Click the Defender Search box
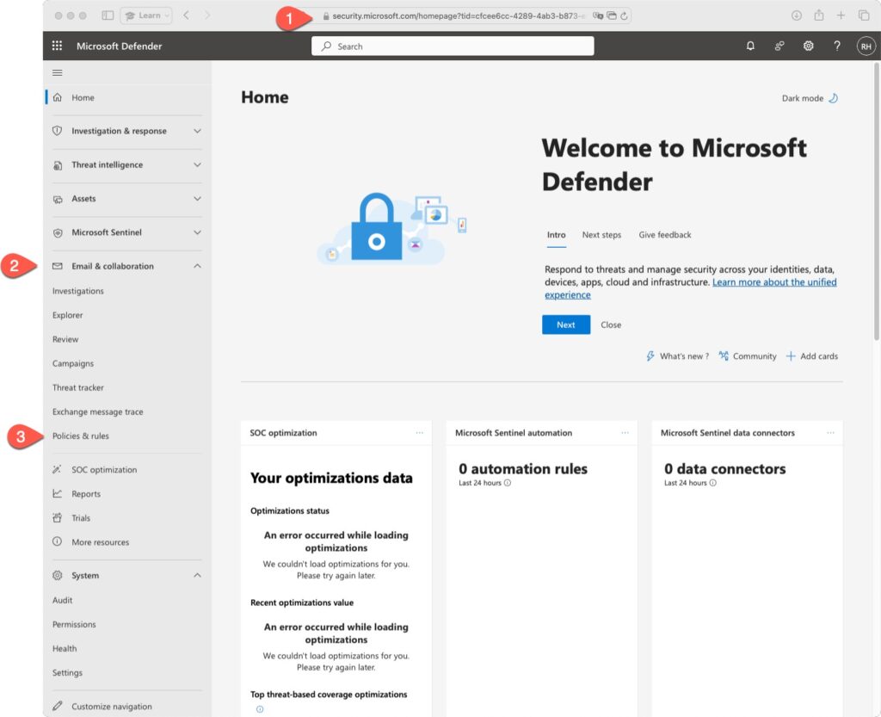Image resolution: width=881 pixels, height=717 pixels. coord(453,46)
